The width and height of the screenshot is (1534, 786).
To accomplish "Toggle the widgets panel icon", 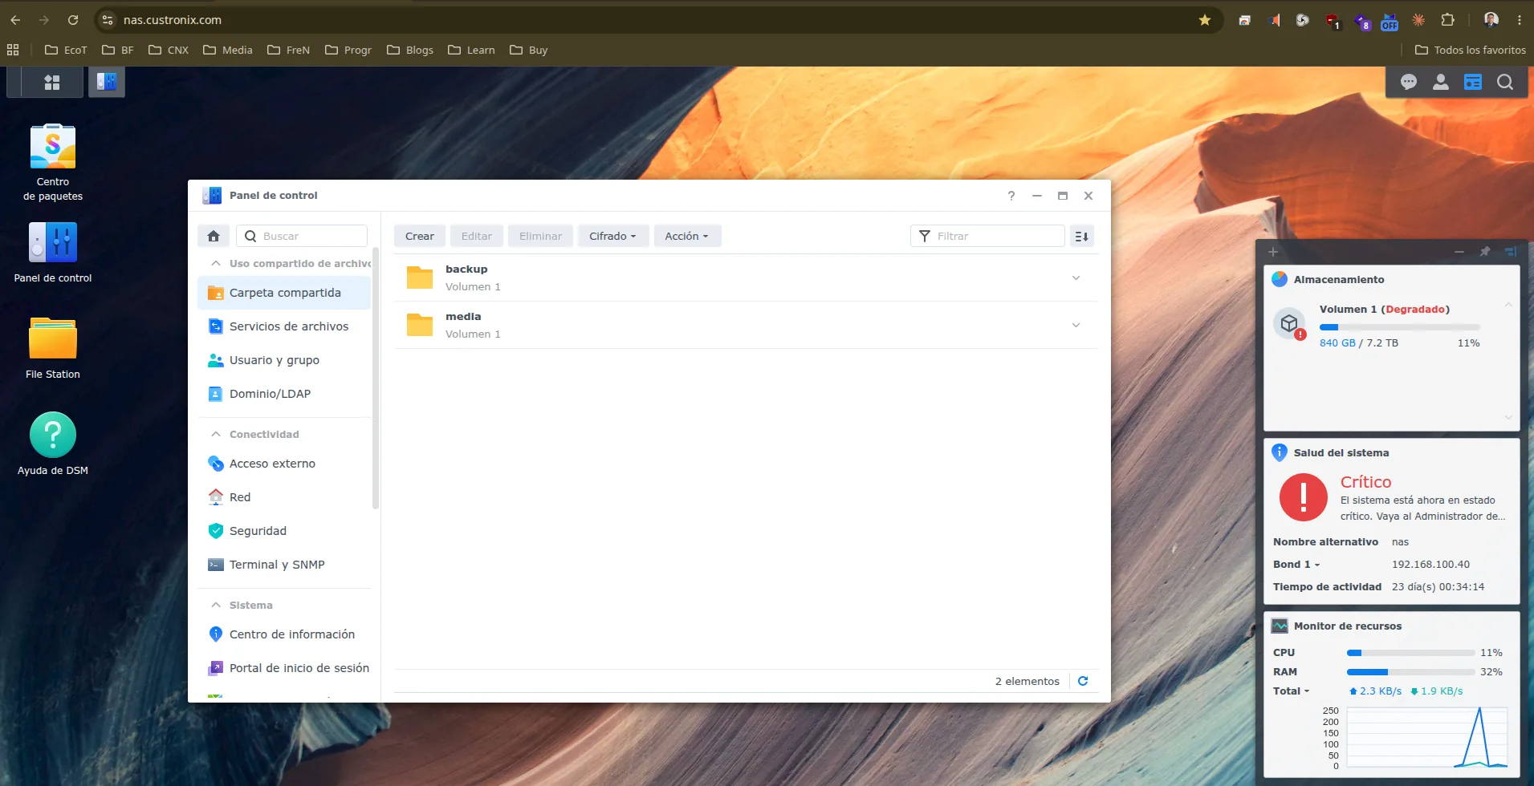I will [x=1473, y=82].
